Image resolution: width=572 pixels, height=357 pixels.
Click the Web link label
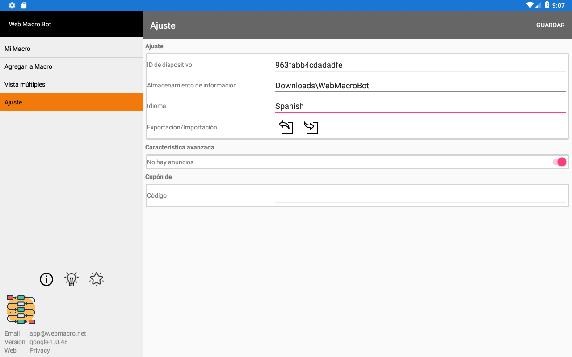pos(10,350)
